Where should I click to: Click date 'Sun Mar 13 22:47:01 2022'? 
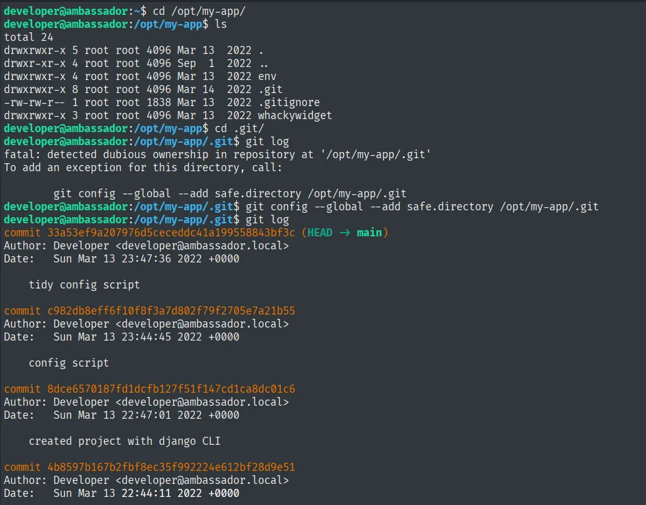[128, 415]
